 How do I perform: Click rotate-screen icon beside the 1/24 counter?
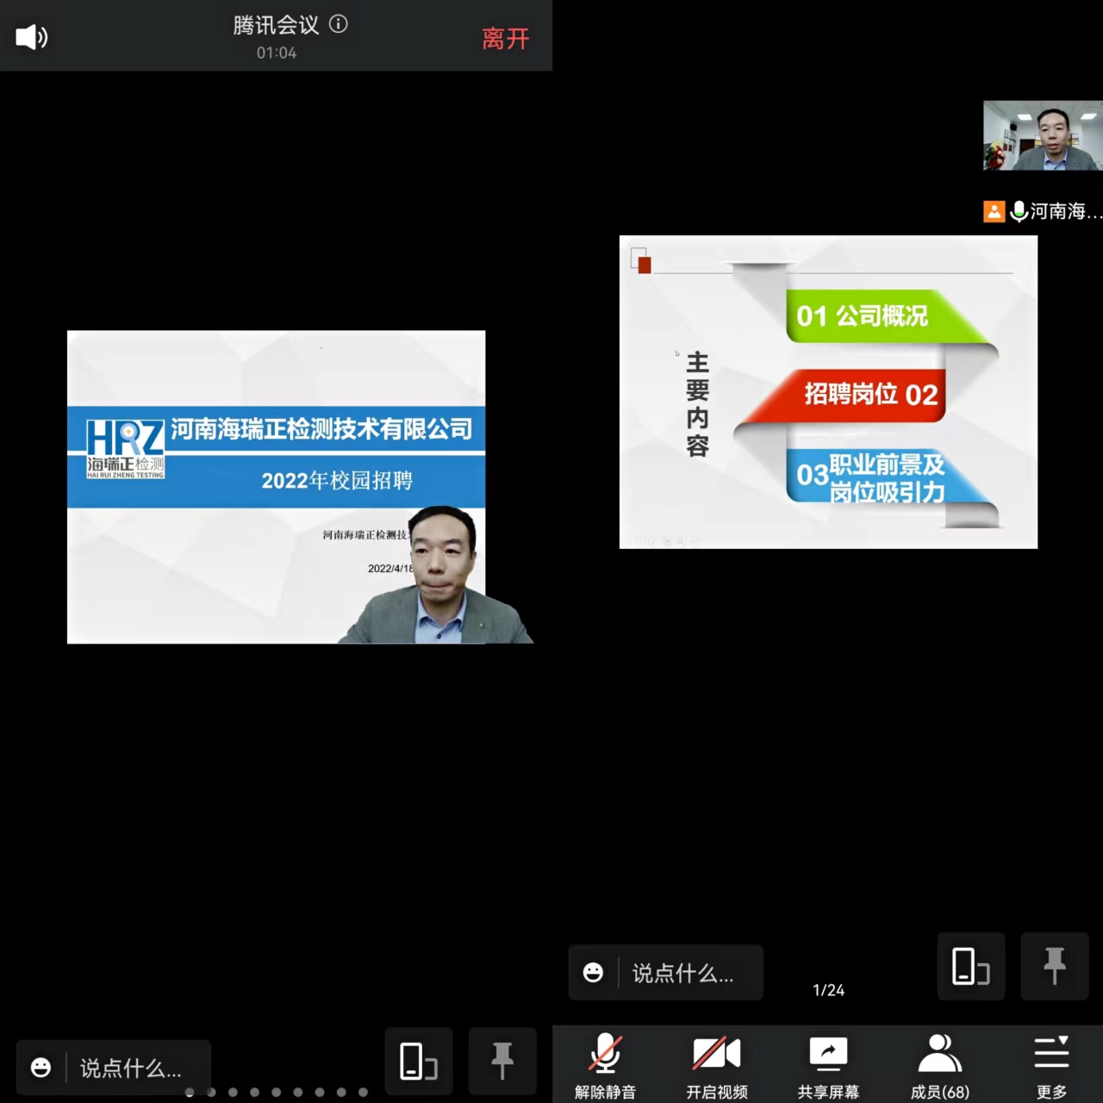971,966
